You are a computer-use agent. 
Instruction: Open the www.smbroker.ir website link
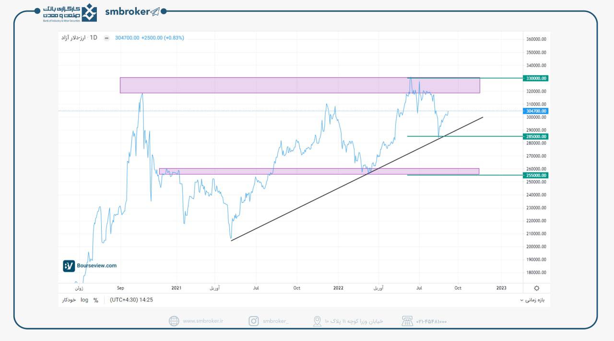coord(201,321)
